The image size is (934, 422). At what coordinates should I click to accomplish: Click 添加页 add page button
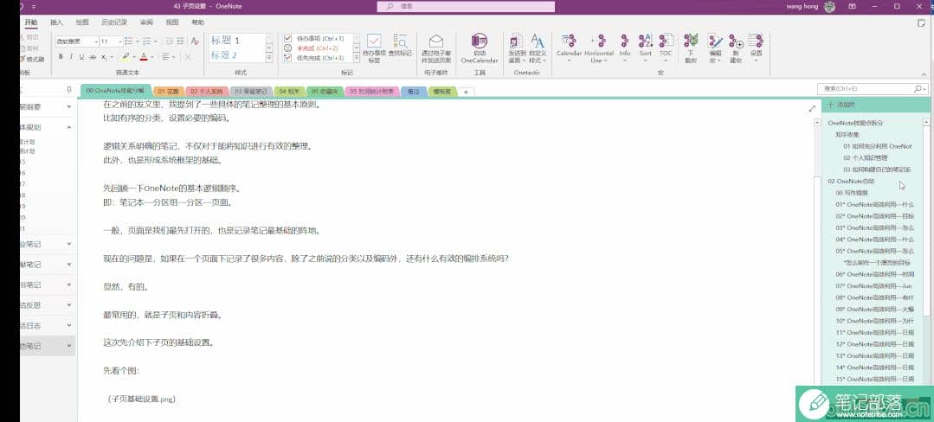coord(841,105)
